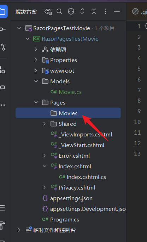
Task: Select the Movie.cs file
Action: point(66,92)
